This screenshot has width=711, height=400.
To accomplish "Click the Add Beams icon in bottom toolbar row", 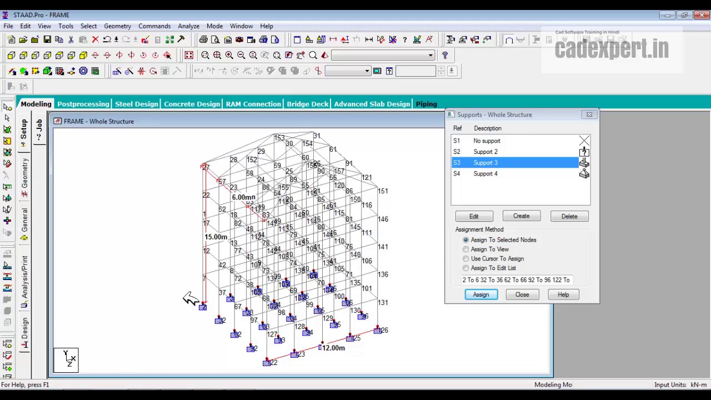I will pos(12,71).
